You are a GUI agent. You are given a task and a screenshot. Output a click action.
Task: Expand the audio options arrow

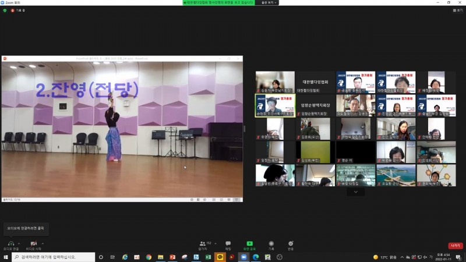(x=20, y=242)
